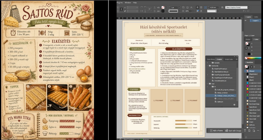This screenshot has width=263, height=140.
Task: Click the fill/stroke proxy in Swatches panel
Action: point(247,67)
